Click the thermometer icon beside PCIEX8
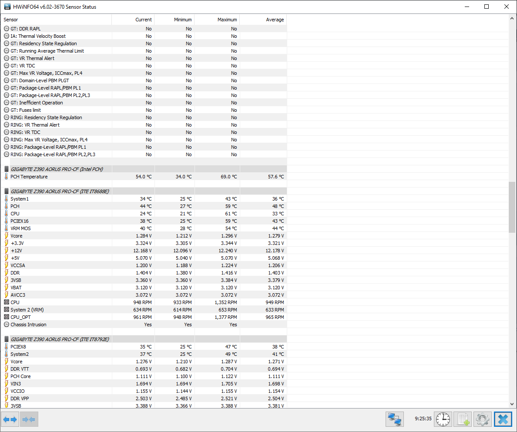517x432 pixels. pos(6,347)
